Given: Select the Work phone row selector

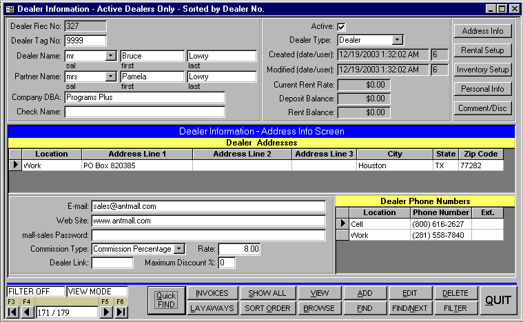Looking at the screenshot, I should 342,235.
